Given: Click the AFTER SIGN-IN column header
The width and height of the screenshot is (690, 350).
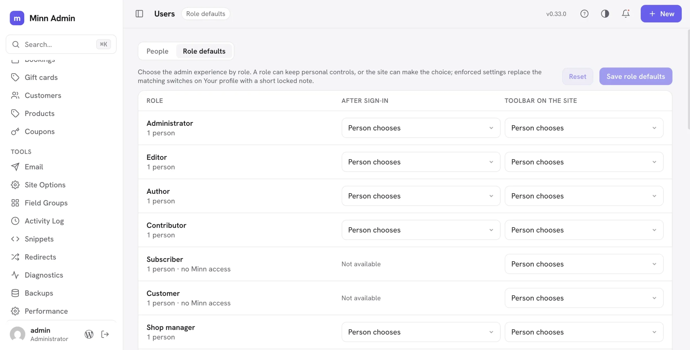Looking at the screenshot, I should tap(365, 101).
